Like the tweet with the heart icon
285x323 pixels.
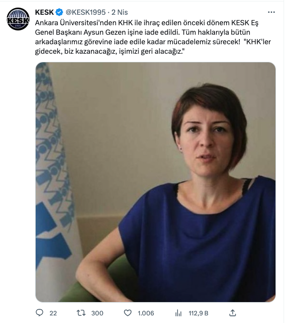(128, 313)
